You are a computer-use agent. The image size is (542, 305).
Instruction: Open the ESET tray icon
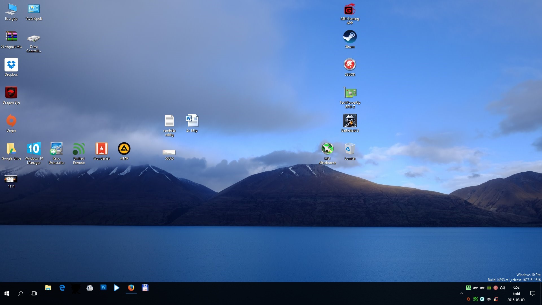click(482, 299)
